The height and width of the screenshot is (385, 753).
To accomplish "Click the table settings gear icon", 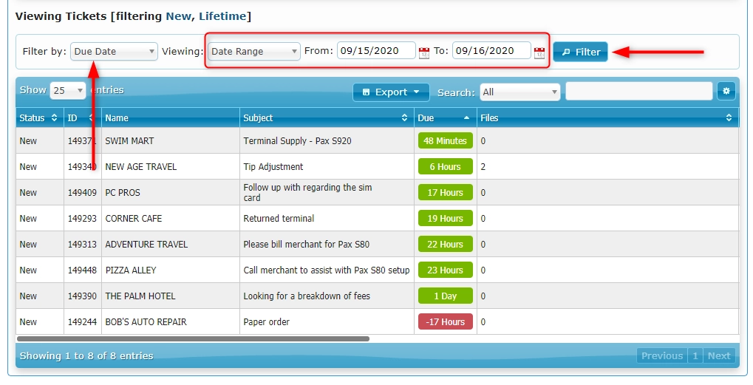I will point(726,91).
